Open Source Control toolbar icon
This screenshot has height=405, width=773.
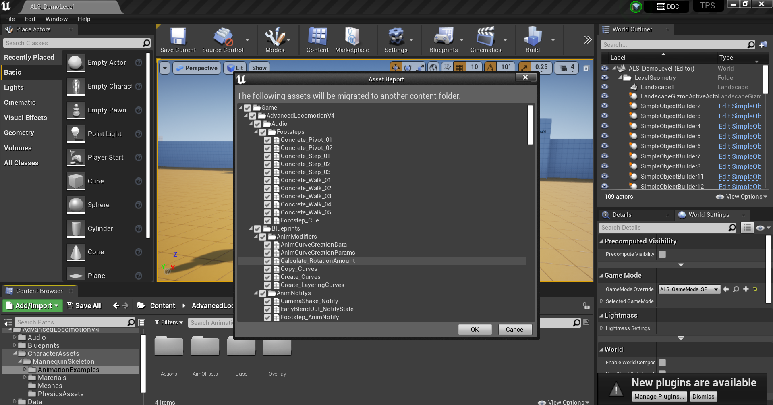(x=223, y=37)
